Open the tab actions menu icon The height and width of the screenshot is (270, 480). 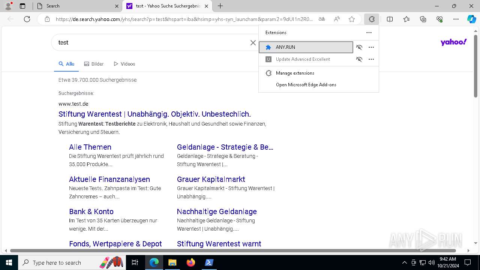coord(22,6)
